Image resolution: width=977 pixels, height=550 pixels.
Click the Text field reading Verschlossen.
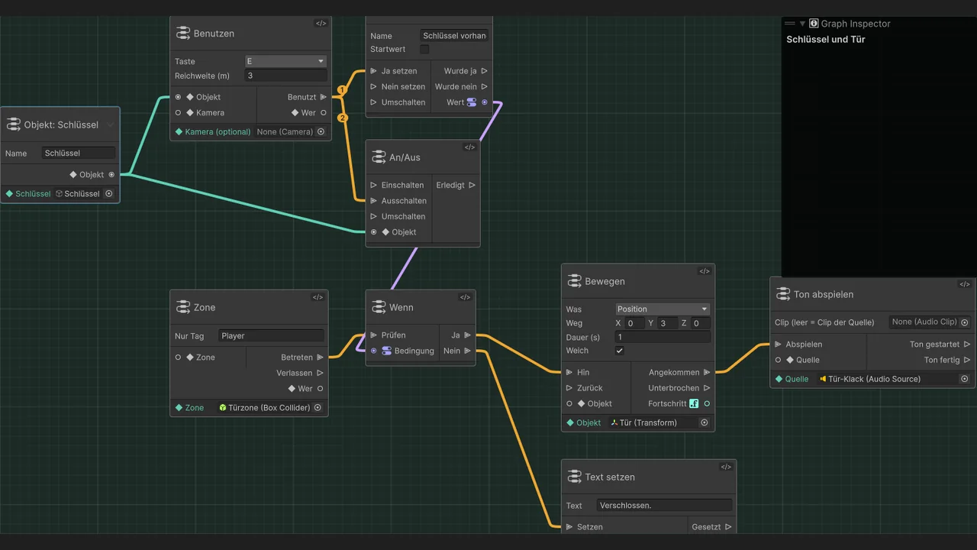click(664, 506)
